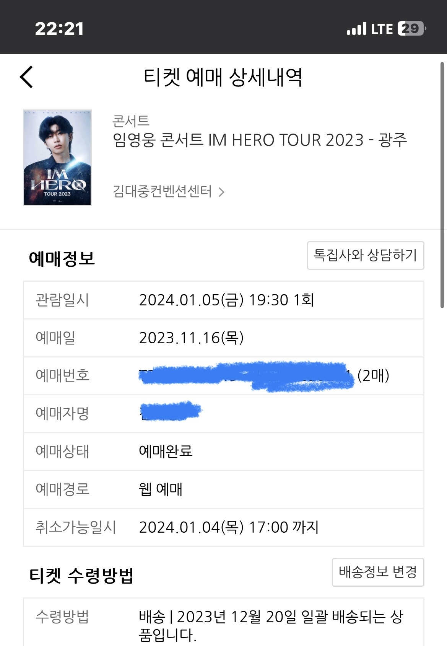Viewport: 447px width, 646px height.
Task: Select the 관람일시 row showing 2024.01.05
Action: click(x=223, y=300)
